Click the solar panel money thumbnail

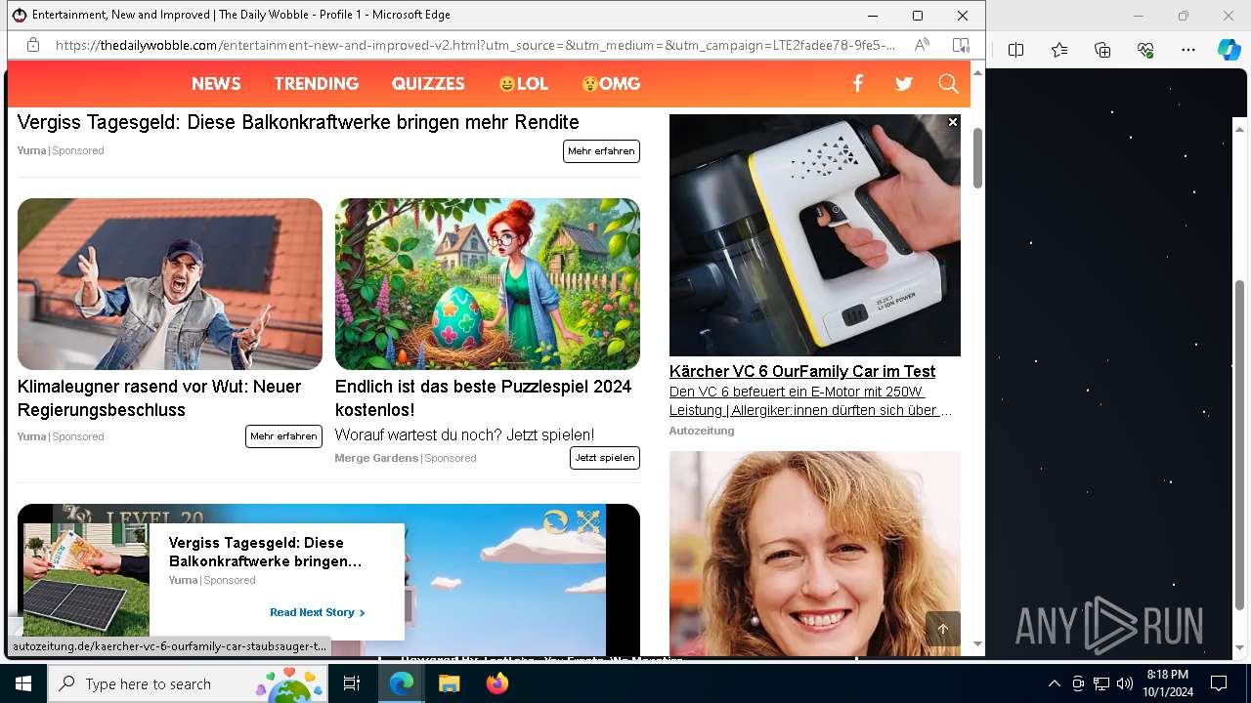[x=86, y=580]
